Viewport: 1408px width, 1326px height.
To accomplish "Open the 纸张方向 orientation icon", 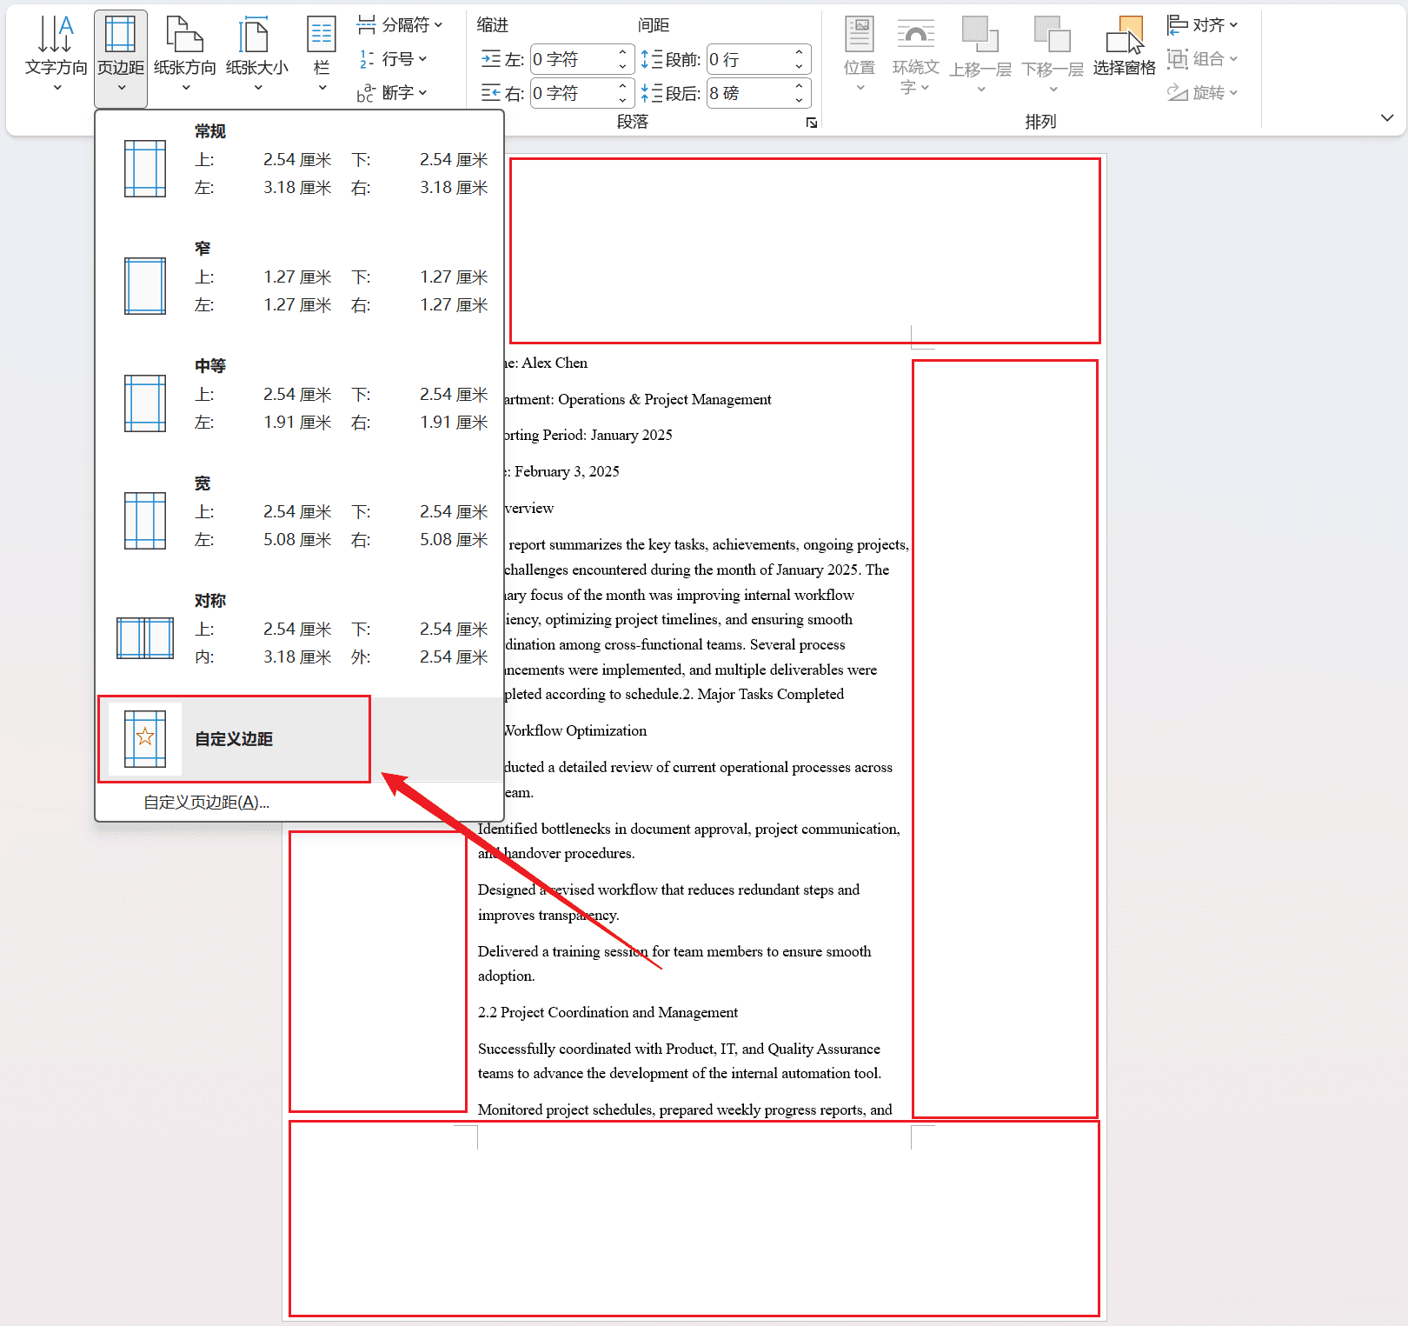I will pyautogui.click(x=184, y=36).
